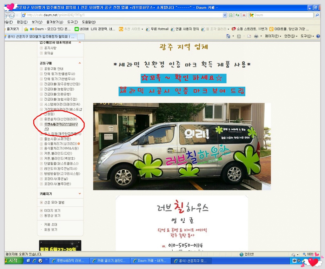Screen dimensions: 325x269
Task: Open 시스템에어컨(미래이앤씨) board
Action: pyautogui.click(x=62, y=104)
